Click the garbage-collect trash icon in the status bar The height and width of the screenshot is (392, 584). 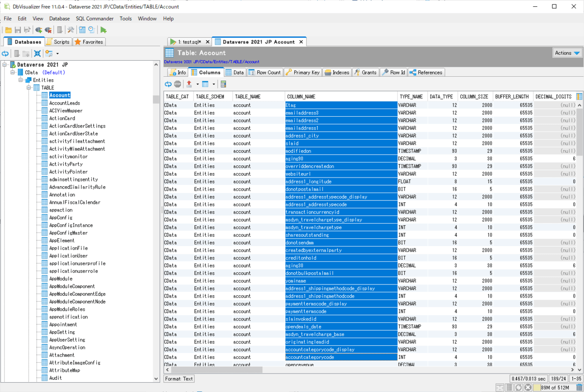tap(579, 388)
